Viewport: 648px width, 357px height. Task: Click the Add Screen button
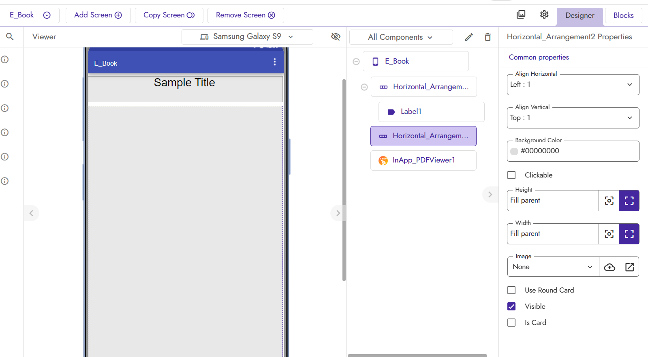coord(98,15)
